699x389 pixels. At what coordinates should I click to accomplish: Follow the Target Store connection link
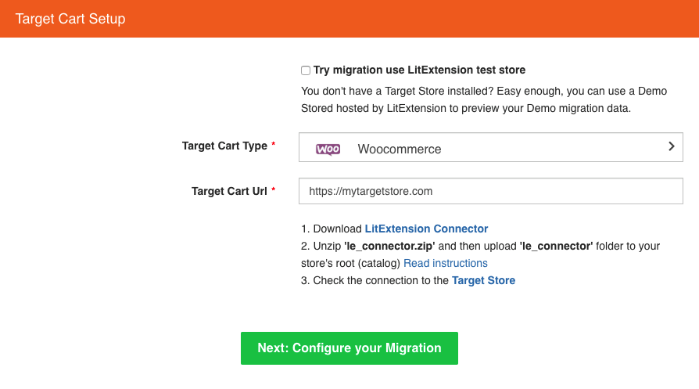coord(483,281)
